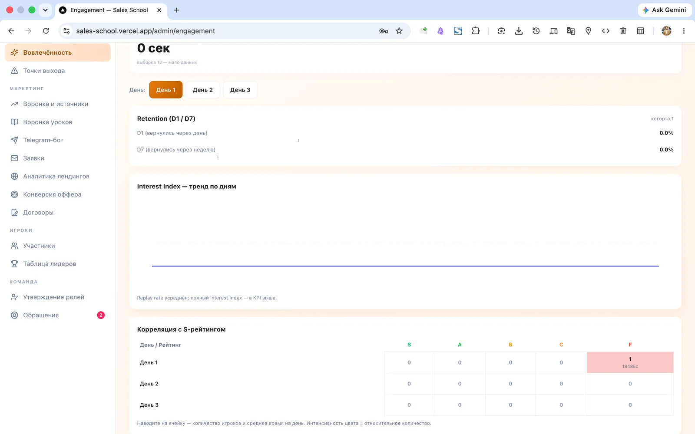Click the A rating column header
Screen dimensions: 695x434
pos(460,345)
